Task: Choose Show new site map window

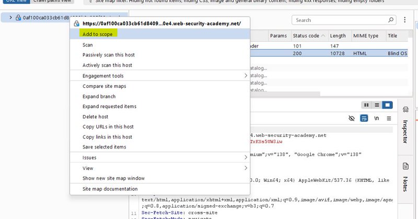Action: [x=160, y=178]
